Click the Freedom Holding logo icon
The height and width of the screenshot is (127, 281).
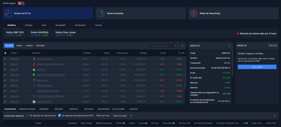pyautogui.click(x=34, y=75)
